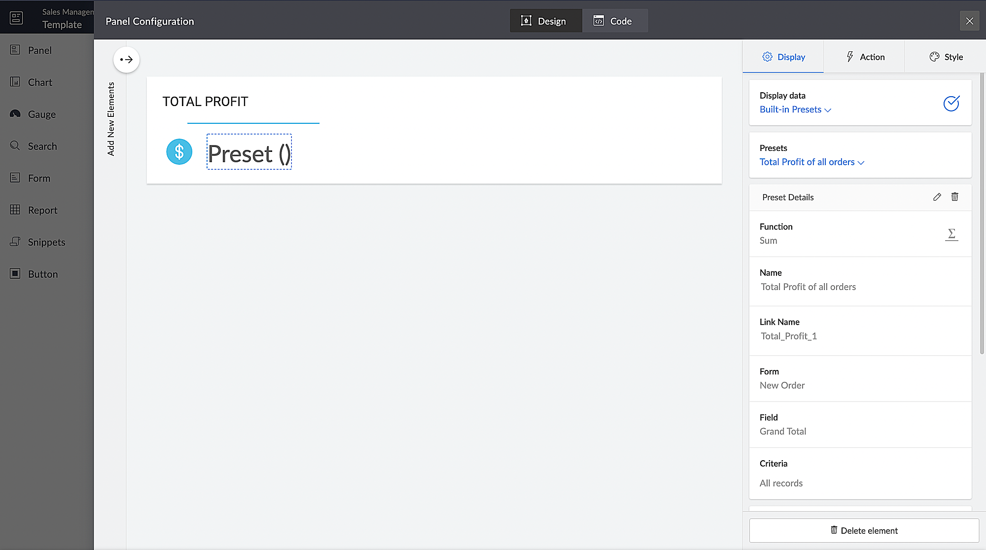986x550 pixels.
Task: Select the Gauge element in the sidebar
Action: (x=41, y=114)
